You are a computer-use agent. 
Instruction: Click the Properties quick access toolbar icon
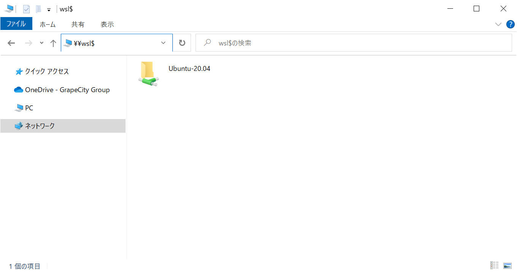coord(26,9)
